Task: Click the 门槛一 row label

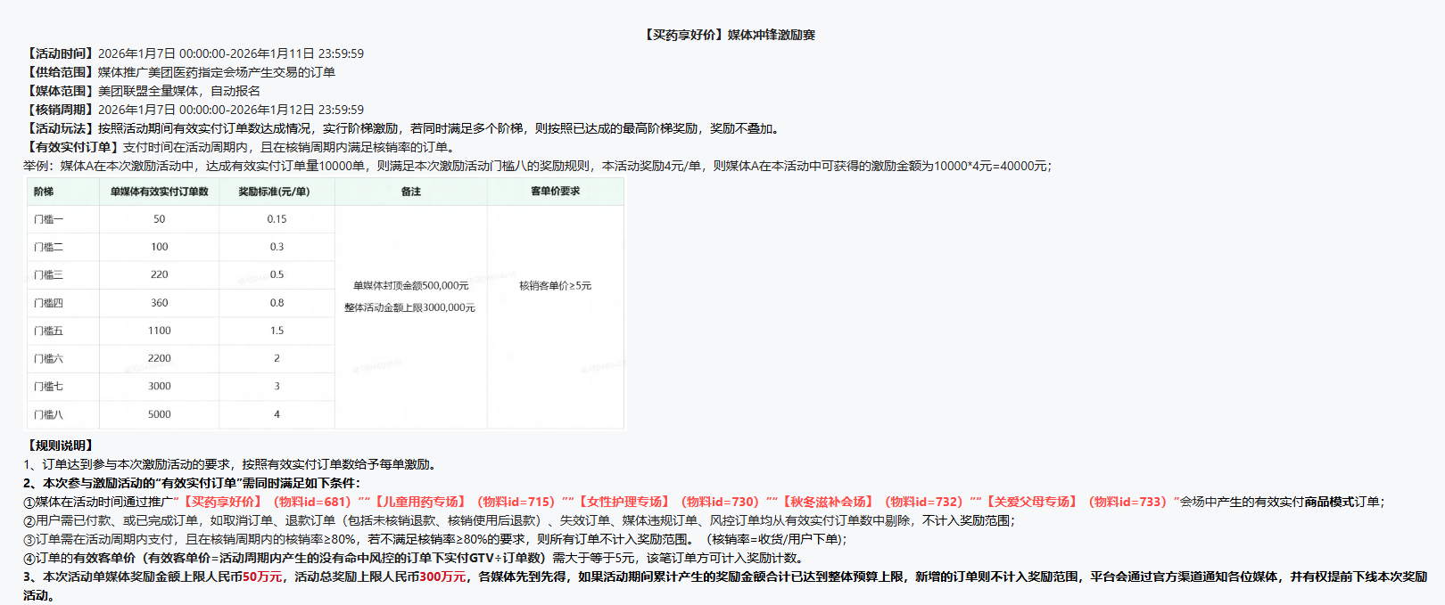Action: pyautogui.click(x=48, y=219)
